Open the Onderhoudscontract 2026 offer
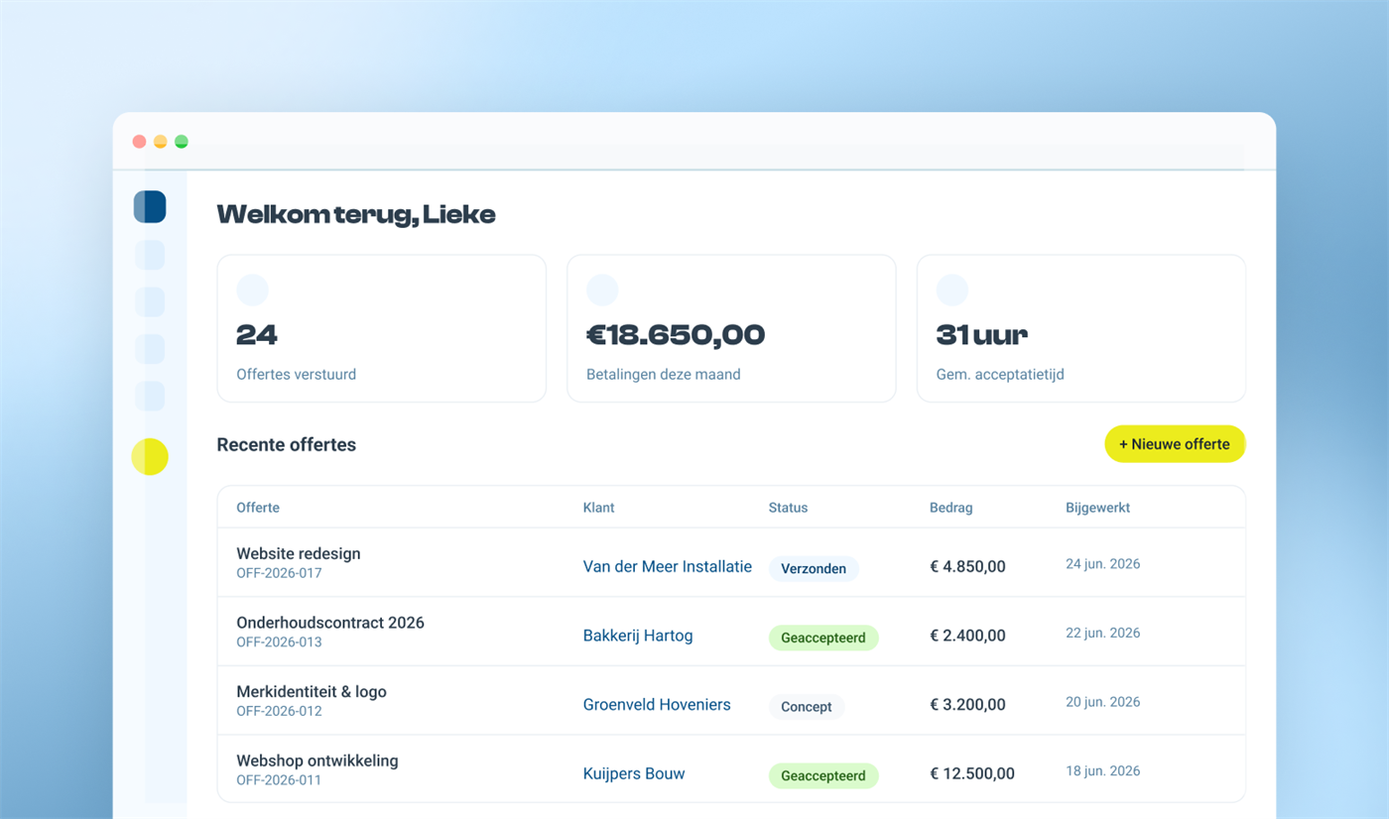Image resolution: width=1389 pixels, height=819 pixels. [330, 623]
